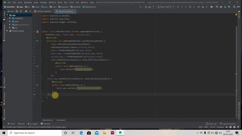This screenshot has width=242, height=136.
Task: Expand the res folder
Action: click(x=10, y=28)
